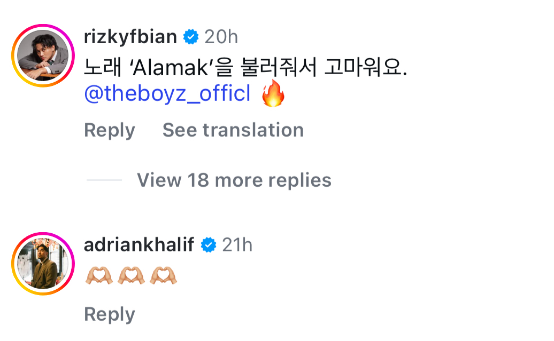Click the last heart-hands emoji
This screenshot has height=341, width=554.
point(163,275)
